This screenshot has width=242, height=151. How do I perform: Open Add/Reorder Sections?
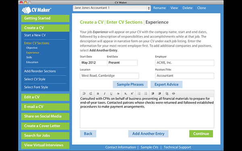point(40,71)
